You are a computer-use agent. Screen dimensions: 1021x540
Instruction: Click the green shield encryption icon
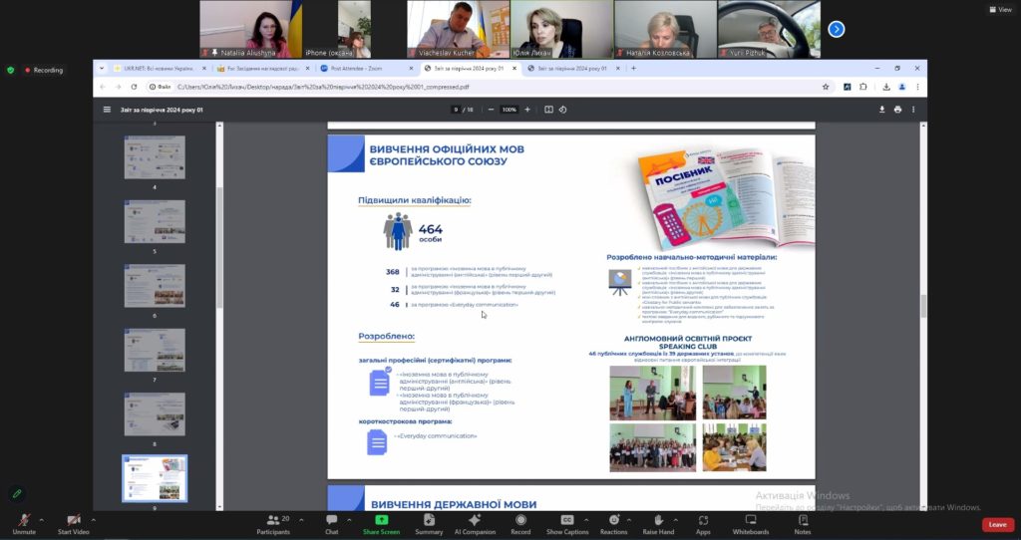[10, 70]
